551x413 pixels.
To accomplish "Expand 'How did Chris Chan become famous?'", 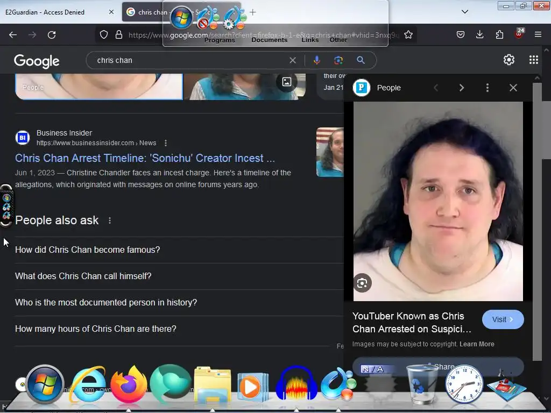I will tap(179, 250).
